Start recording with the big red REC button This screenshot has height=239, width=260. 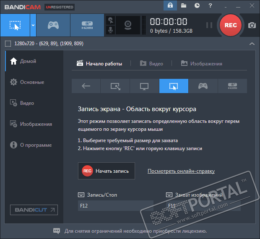coord(231,25)
